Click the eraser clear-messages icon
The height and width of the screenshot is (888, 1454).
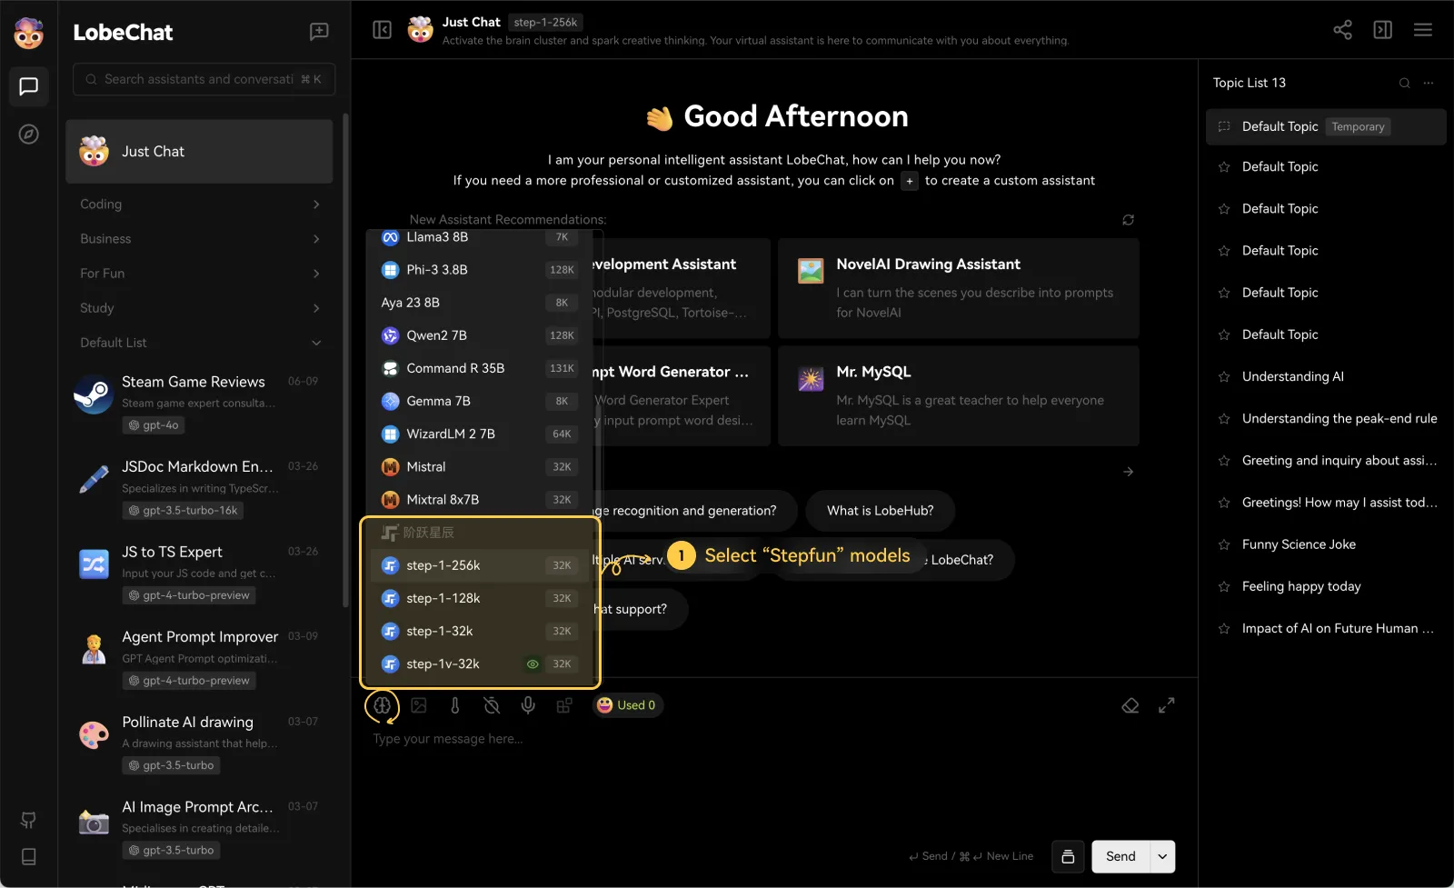[x=1130, y=705]
